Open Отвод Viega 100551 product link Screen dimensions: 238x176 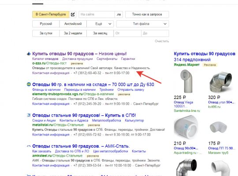pyautogui.click(x=183, y=104)
